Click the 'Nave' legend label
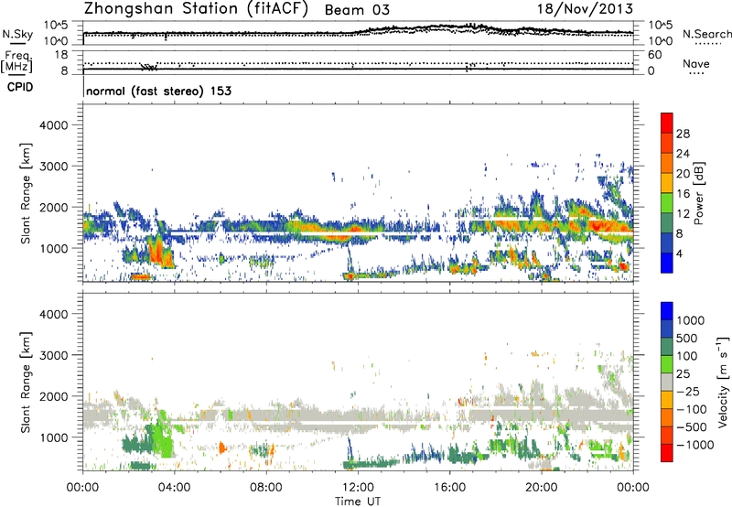The height and width of the screenshot is (507, 732). coord(696,63)
